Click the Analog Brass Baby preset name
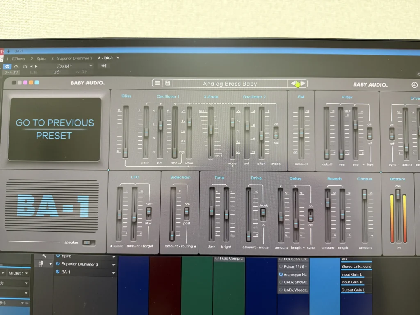This screenshot has width=420, height=315. [x=230, y=84]
